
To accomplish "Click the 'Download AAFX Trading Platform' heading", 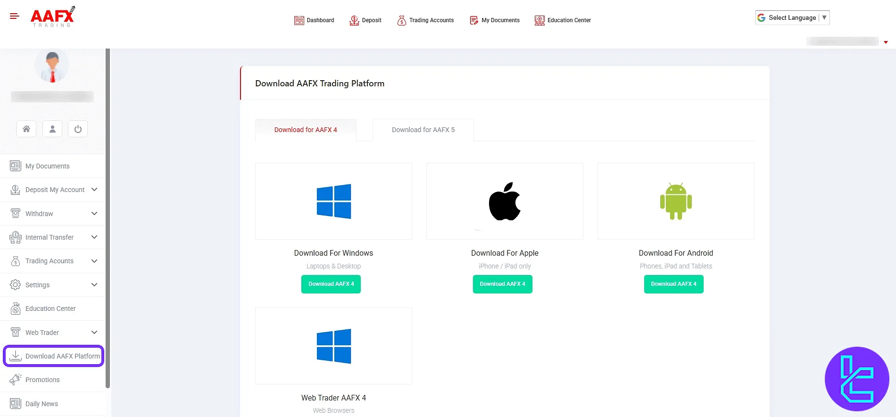I will [320, 83].
